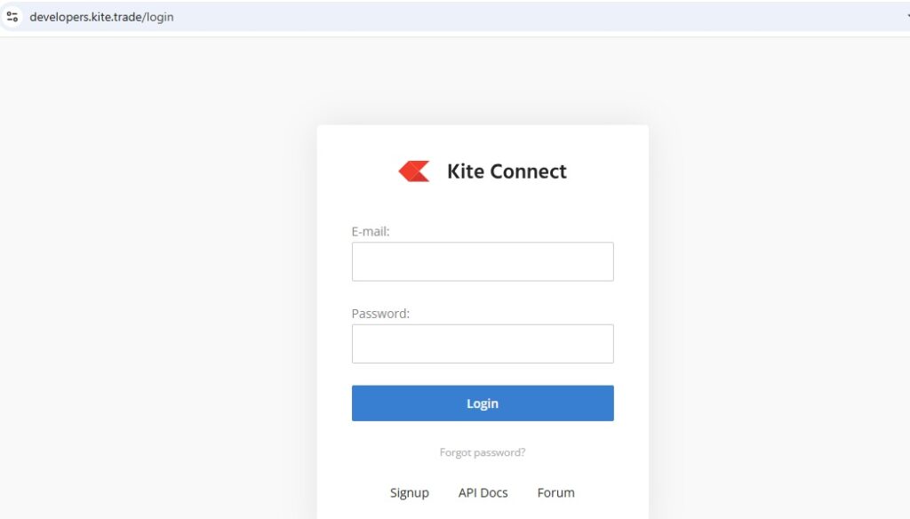Click the site settings icon in the address bar
The height and width of the screenshot is (519, 910).
[12, 16]
